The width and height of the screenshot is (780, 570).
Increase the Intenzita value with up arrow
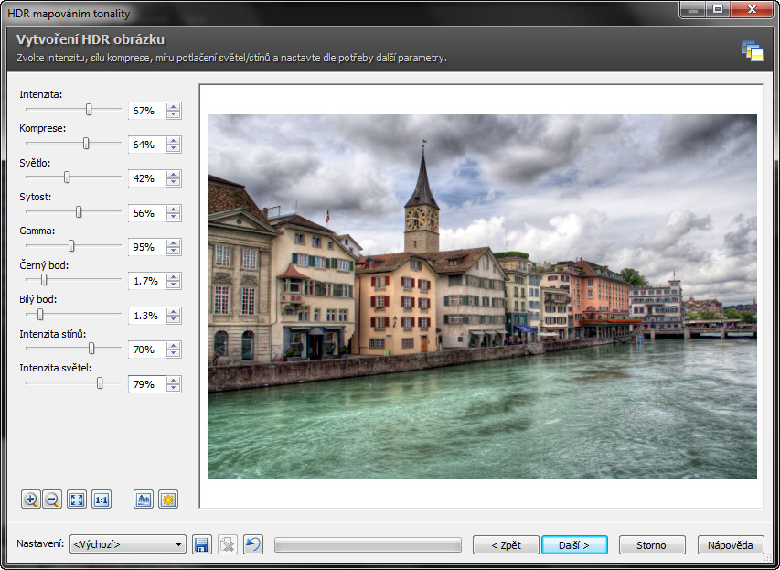point(174,106)
